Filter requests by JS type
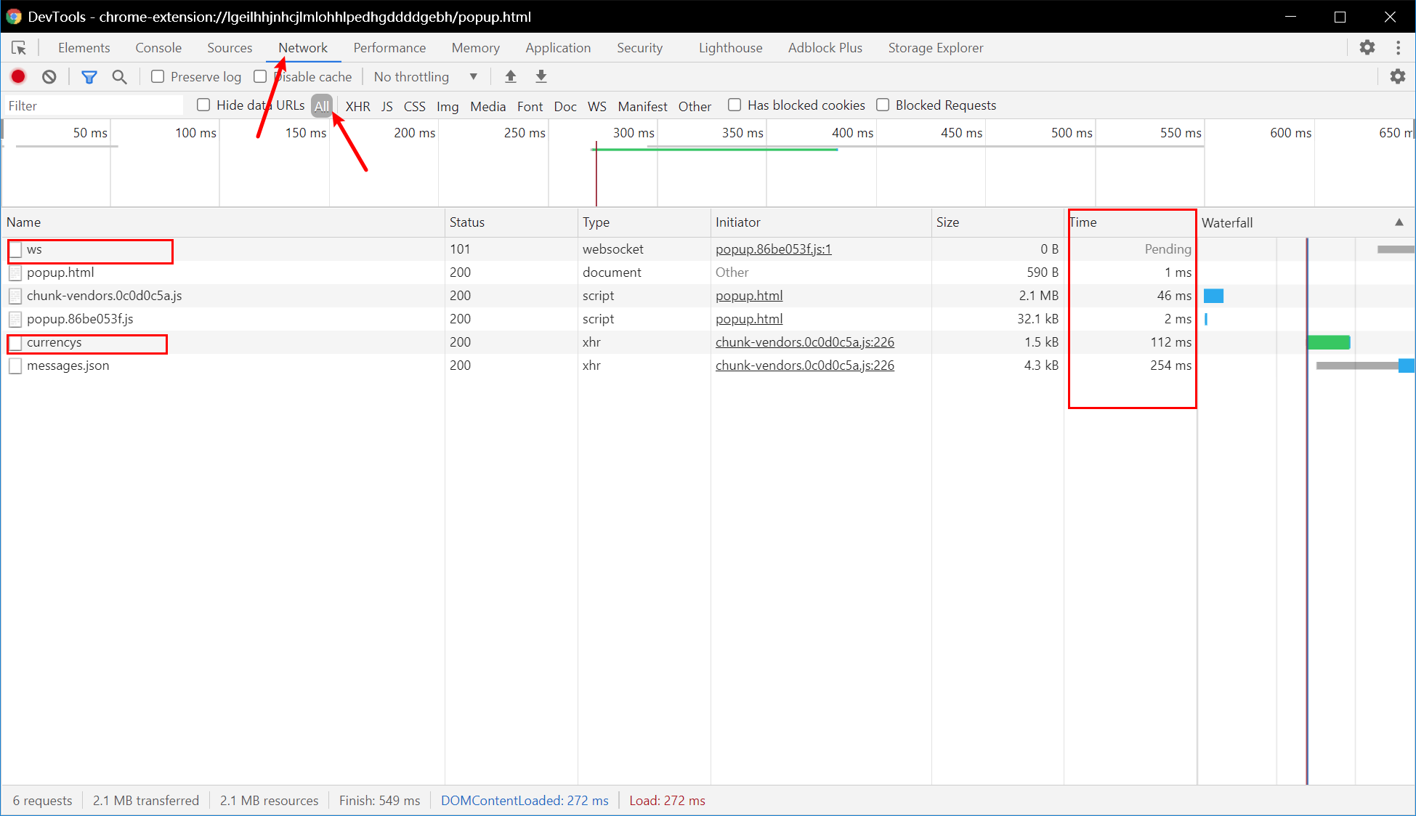1416x816 pixels. (x=387, y=106)
